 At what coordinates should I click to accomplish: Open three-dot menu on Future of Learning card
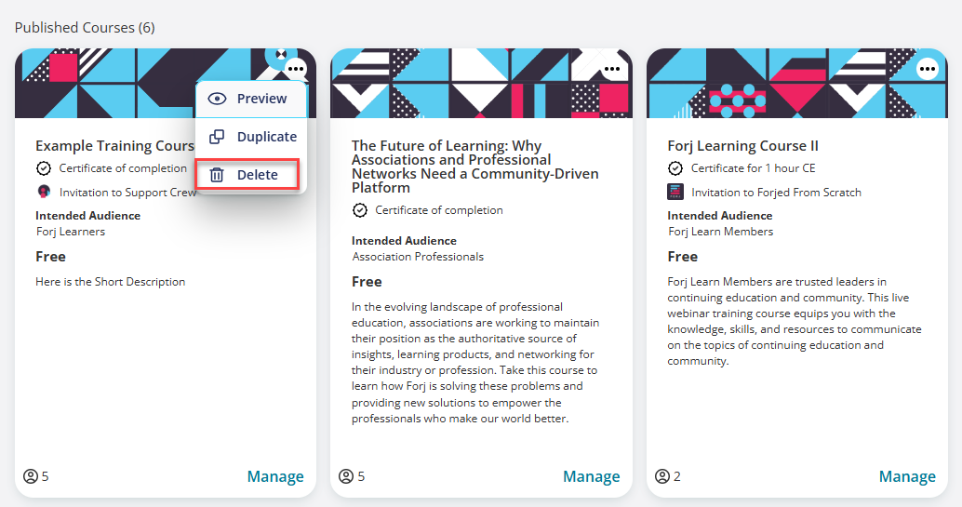click(611, 69)
